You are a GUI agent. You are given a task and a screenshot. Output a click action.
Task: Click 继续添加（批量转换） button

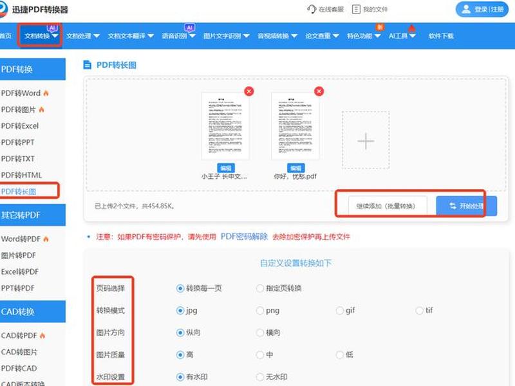point(388,206)
